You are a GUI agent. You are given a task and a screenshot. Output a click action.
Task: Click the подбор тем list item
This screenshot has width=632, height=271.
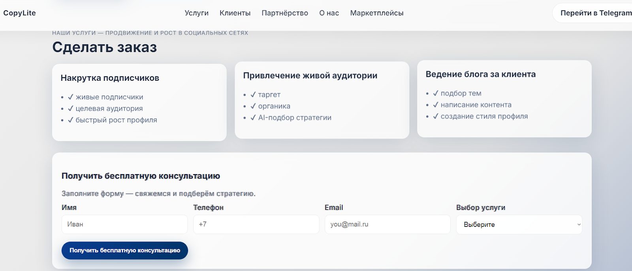457,93
